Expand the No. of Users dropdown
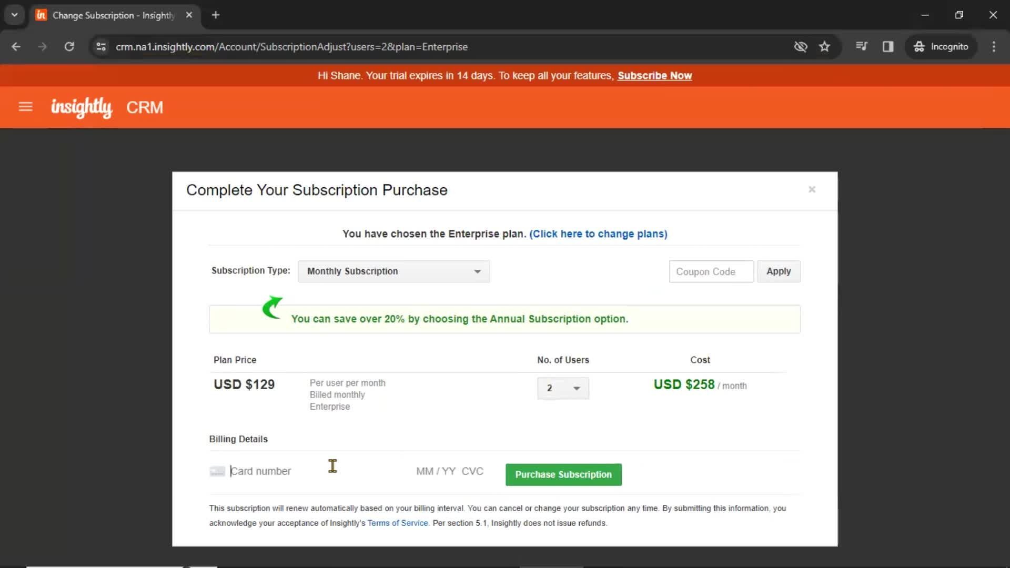The height and width of the screenshot is (568, 1010). [577, 388]
